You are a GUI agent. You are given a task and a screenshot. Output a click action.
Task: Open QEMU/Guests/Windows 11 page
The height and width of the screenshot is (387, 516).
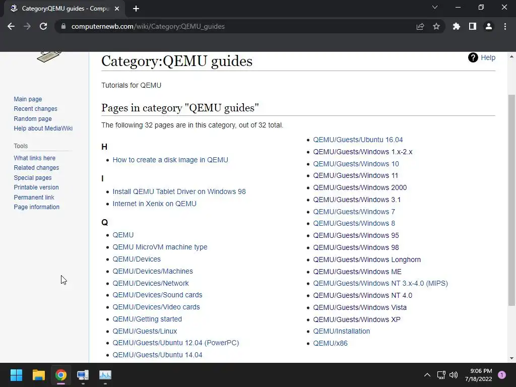pyautogui.click(x=355, y=175)
